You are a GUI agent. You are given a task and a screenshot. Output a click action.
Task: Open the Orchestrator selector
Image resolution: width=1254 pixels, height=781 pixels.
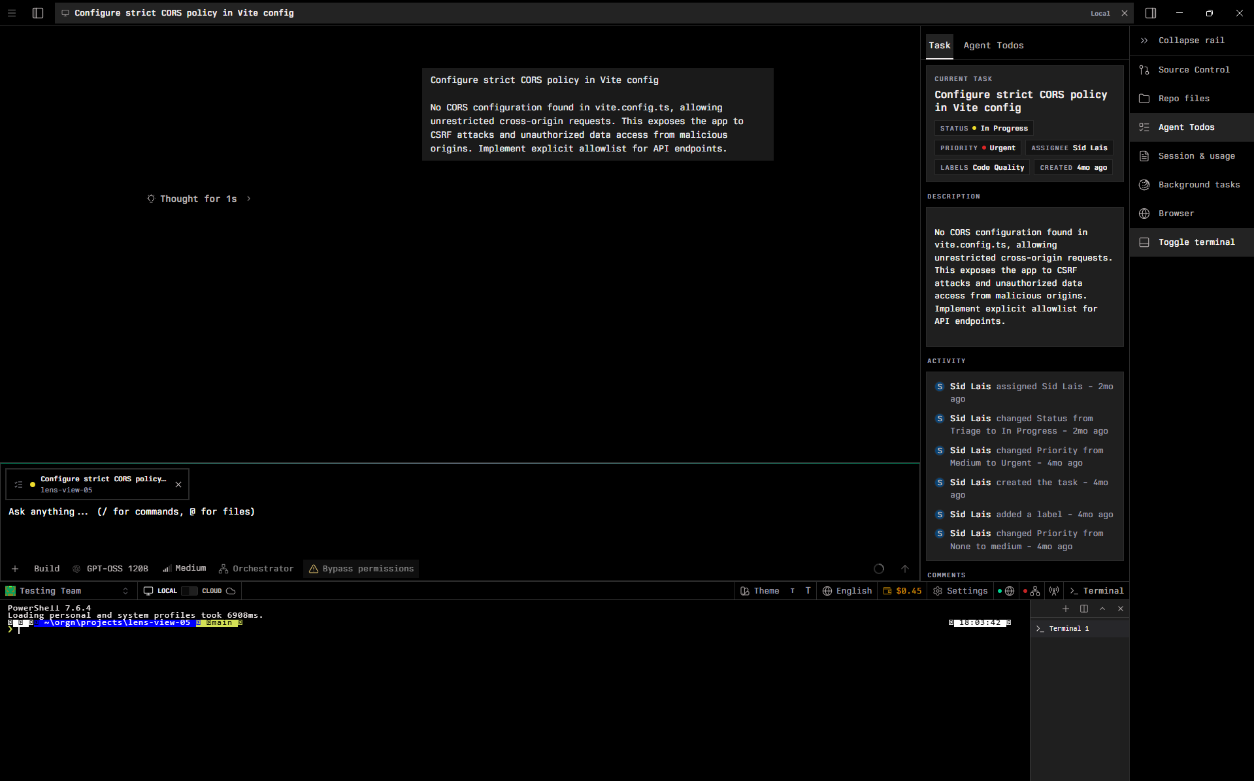click(x=256, y=569)
